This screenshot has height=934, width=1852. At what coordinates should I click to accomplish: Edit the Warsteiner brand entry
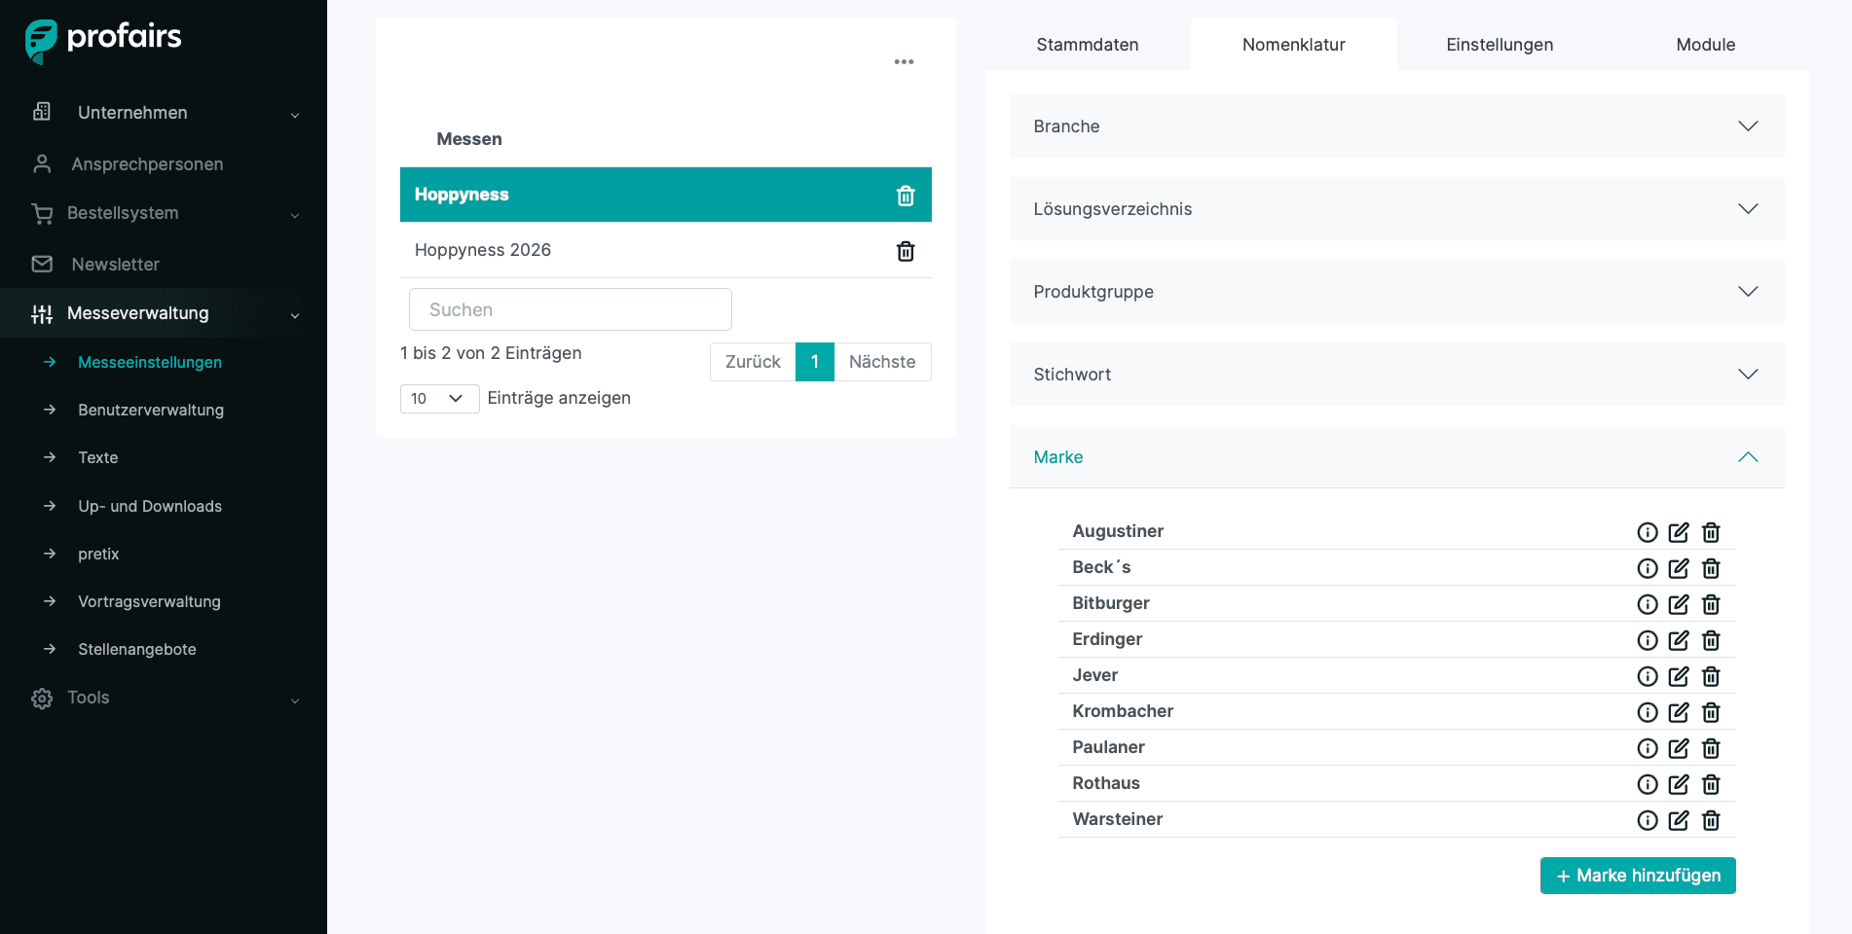point(1679,820)
